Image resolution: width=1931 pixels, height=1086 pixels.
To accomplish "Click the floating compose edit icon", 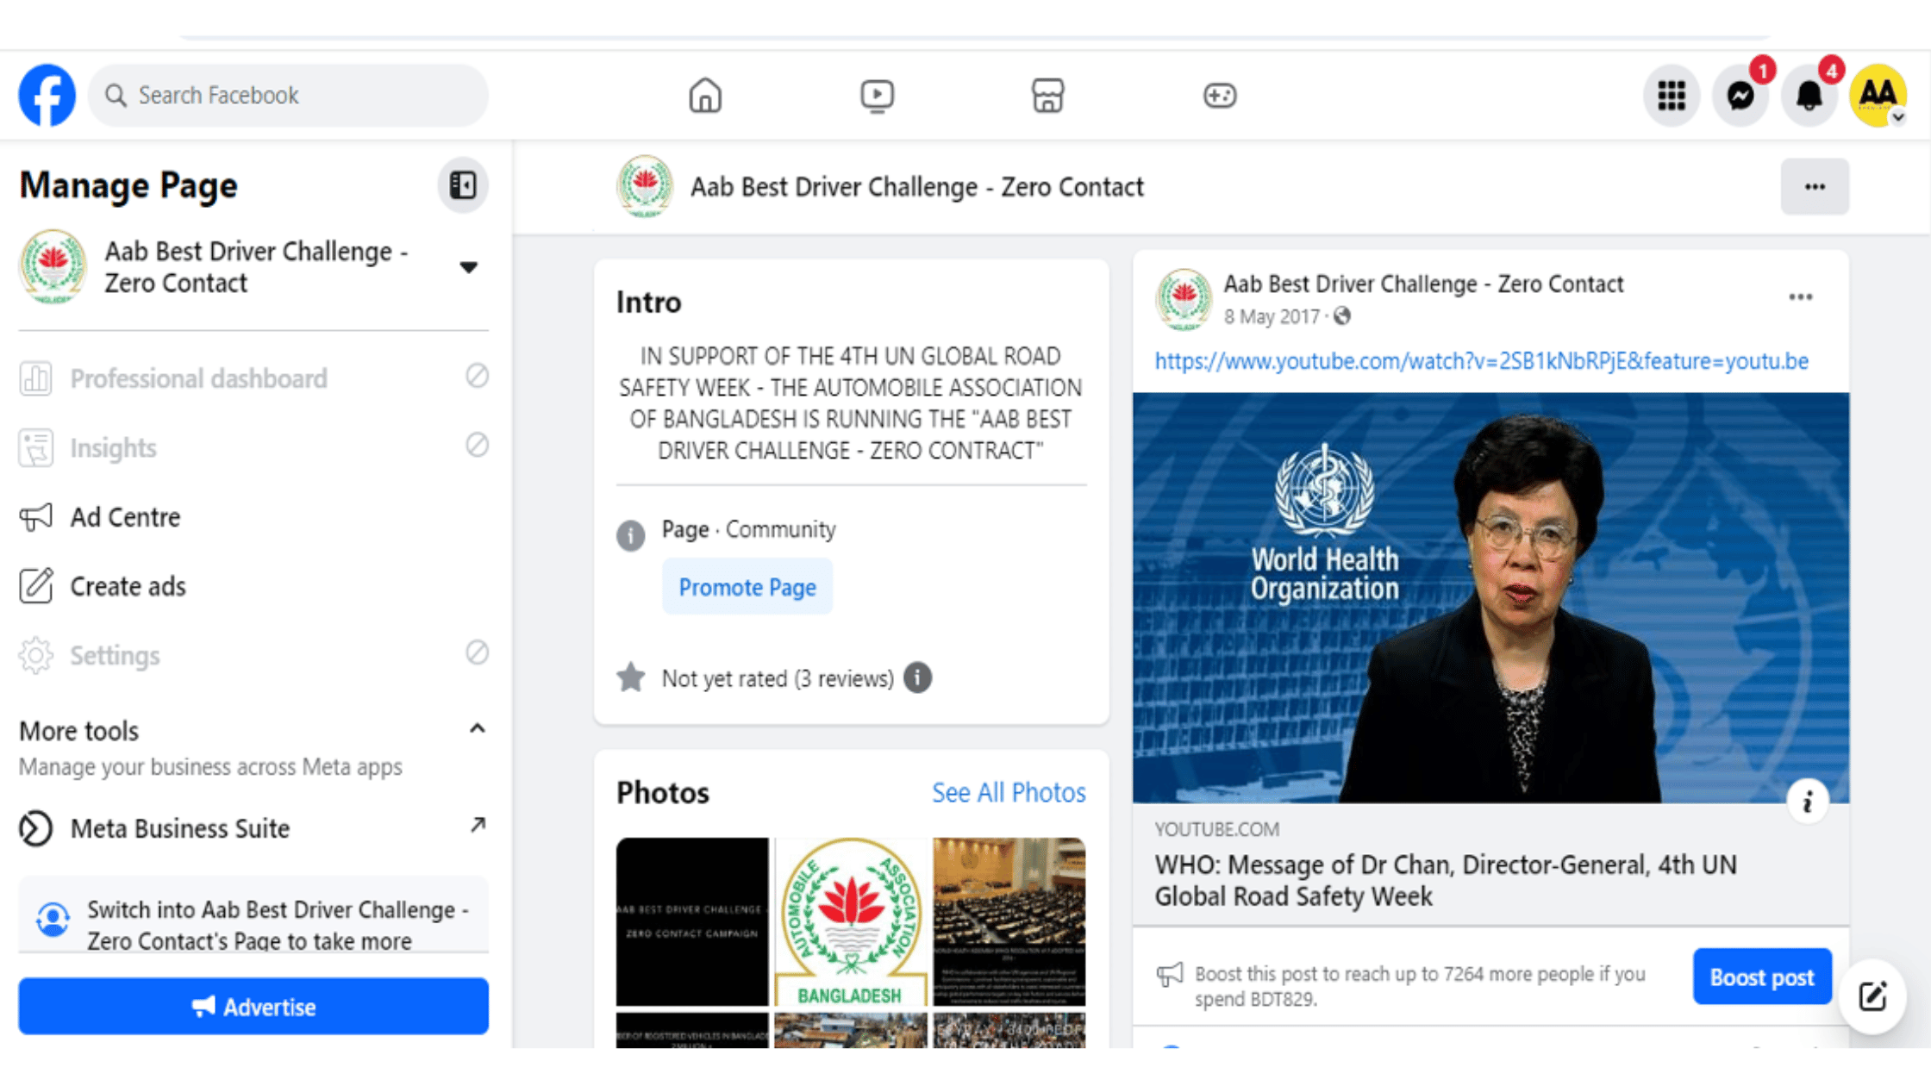I will pyautogui.click(x=1872, y=996).
